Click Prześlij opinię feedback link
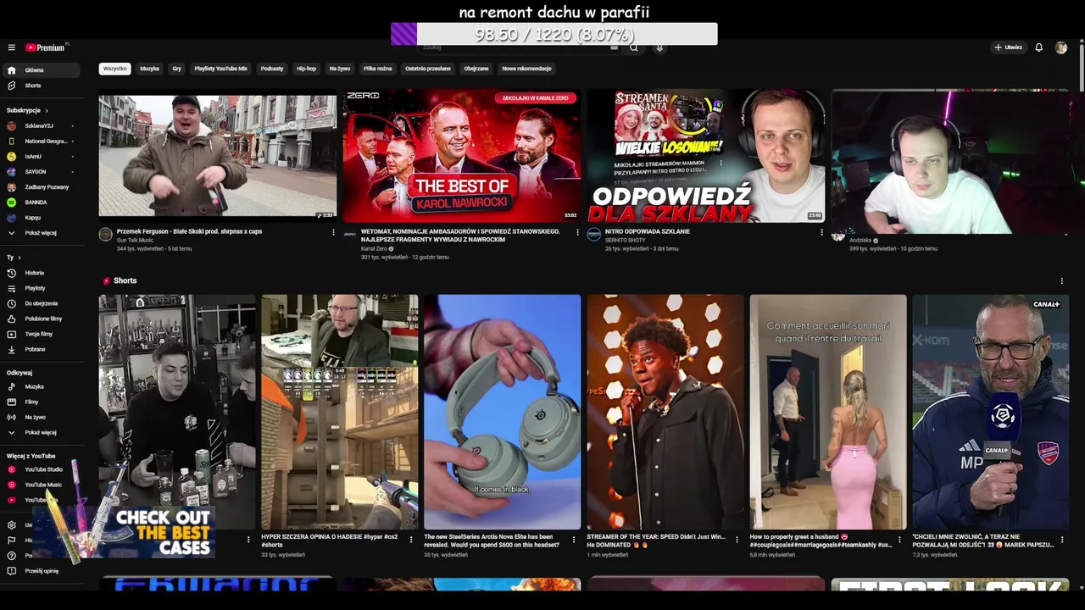This screenshot has width=1085, height=610. pyautogui.click(x=42, y=571)
